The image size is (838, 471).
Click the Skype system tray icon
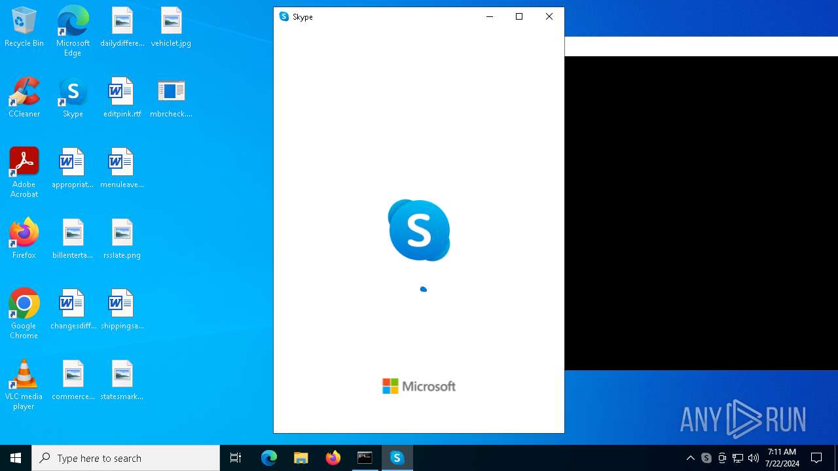coord(706,458)
